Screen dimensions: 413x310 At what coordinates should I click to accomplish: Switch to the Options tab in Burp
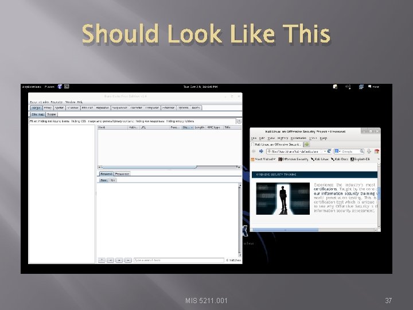[183, 108]
